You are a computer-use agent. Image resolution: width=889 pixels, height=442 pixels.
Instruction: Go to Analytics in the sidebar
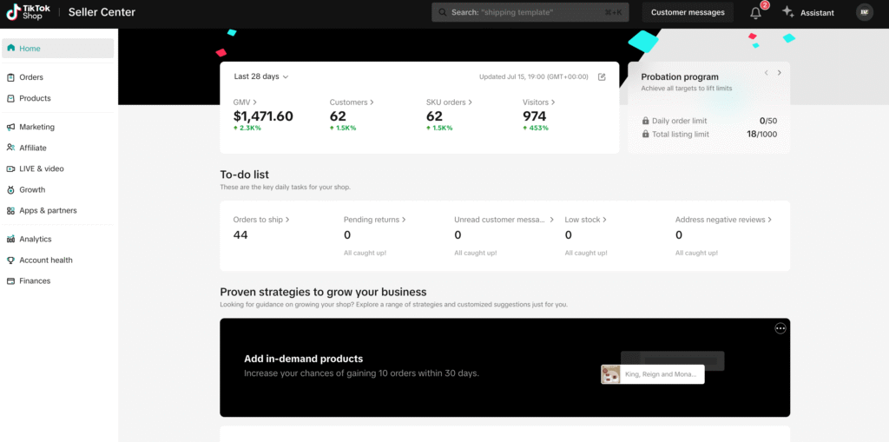35,239
